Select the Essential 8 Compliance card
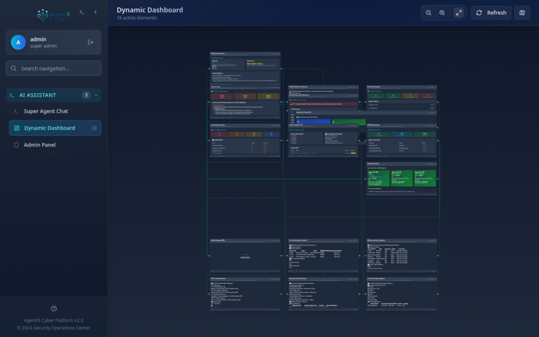Screen dimensions: 539x337 [x=401, y=98]
